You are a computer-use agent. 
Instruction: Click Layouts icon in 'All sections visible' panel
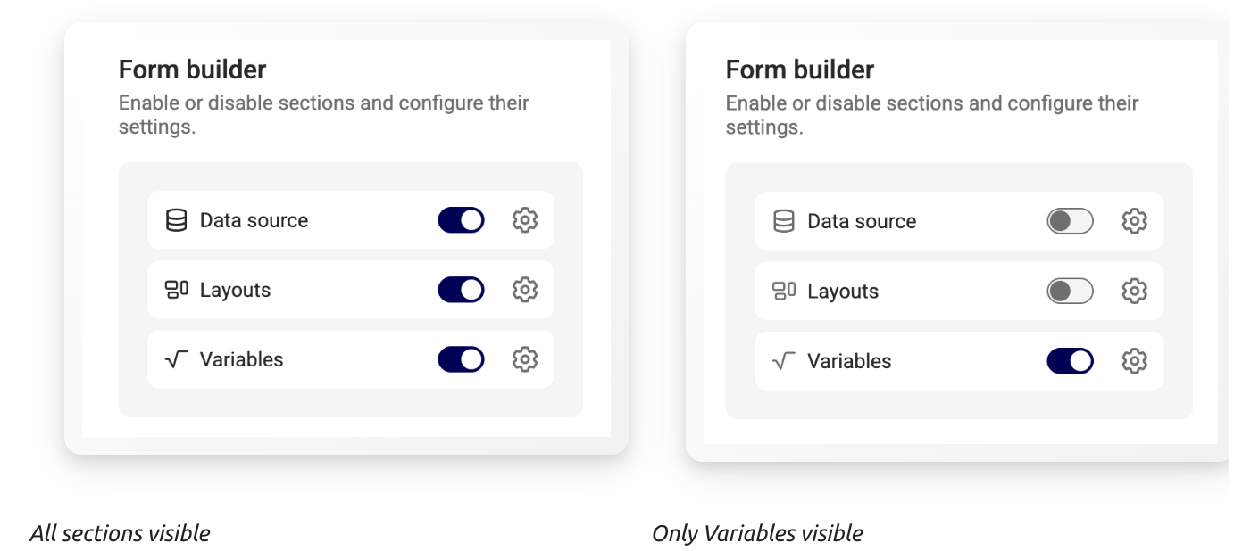click(177, 290)
